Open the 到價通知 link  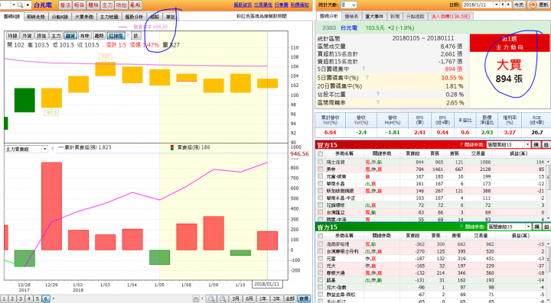pos(300,5)
